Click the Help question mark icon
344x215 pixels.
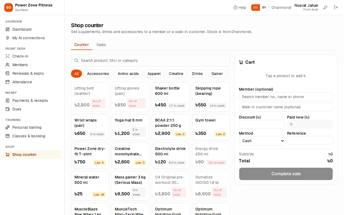pyautogui.click(x=235, y=8)
